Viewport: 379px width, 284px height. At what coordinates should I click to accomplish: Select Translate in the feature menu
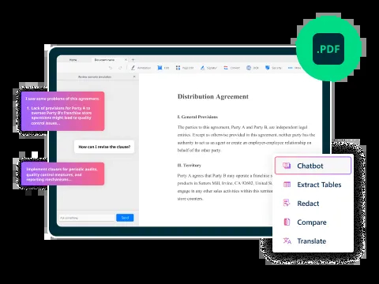click(x=305, y=241)
